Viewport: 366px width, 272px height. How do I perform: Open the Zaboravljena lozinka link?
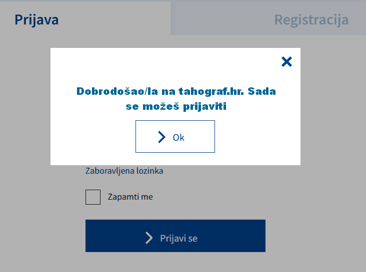click(124, 171)
